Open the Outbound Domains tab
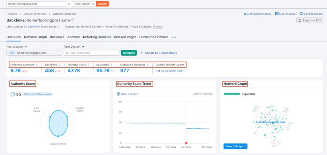The image size is (327, 155). point(154,37)
